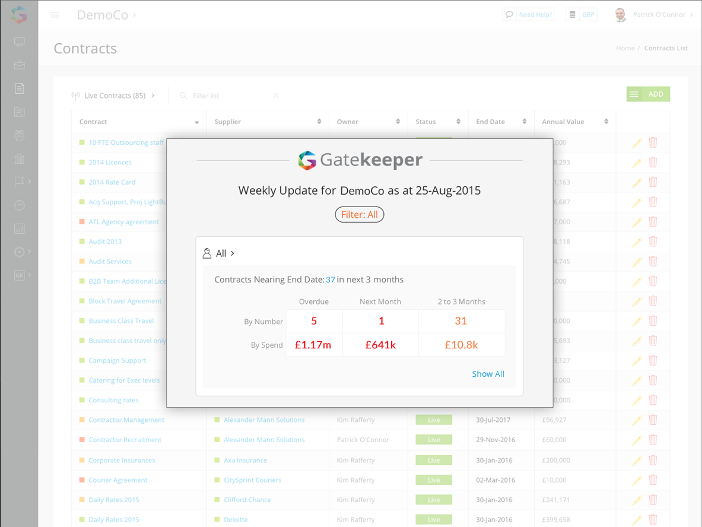Screen dimensions: 702x527
Task: Open the clock icon in sidebar
Action: [x=19, y=205]
